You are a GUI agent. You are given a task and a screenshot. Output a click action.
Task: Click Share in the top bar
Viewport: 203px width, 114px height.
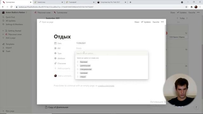pyautogui.click(x=173, y=13)
